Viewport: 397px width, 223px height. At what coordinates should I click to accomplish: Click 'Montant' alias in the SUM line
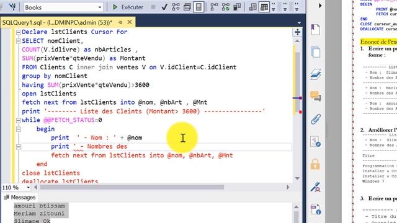pos(133,58)
